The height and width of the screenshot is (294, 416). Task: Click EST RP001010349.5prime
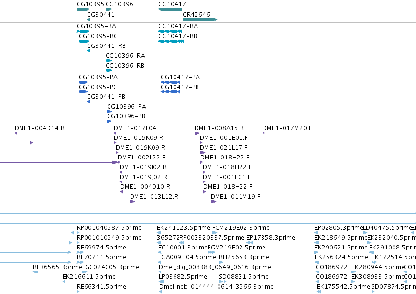(x=109, y=238)
